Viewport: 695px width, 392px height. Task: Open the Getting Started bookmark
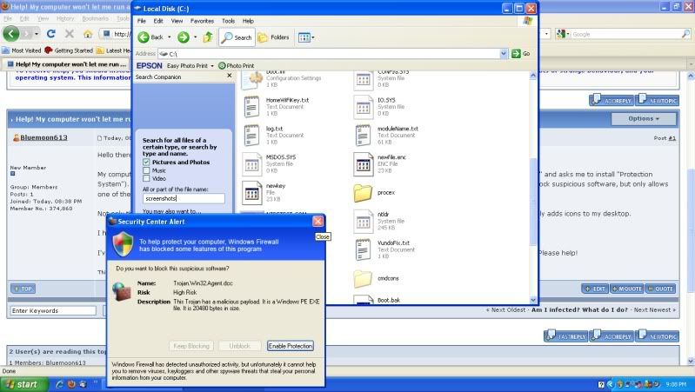pyautogui.click(x=69, y=50)
